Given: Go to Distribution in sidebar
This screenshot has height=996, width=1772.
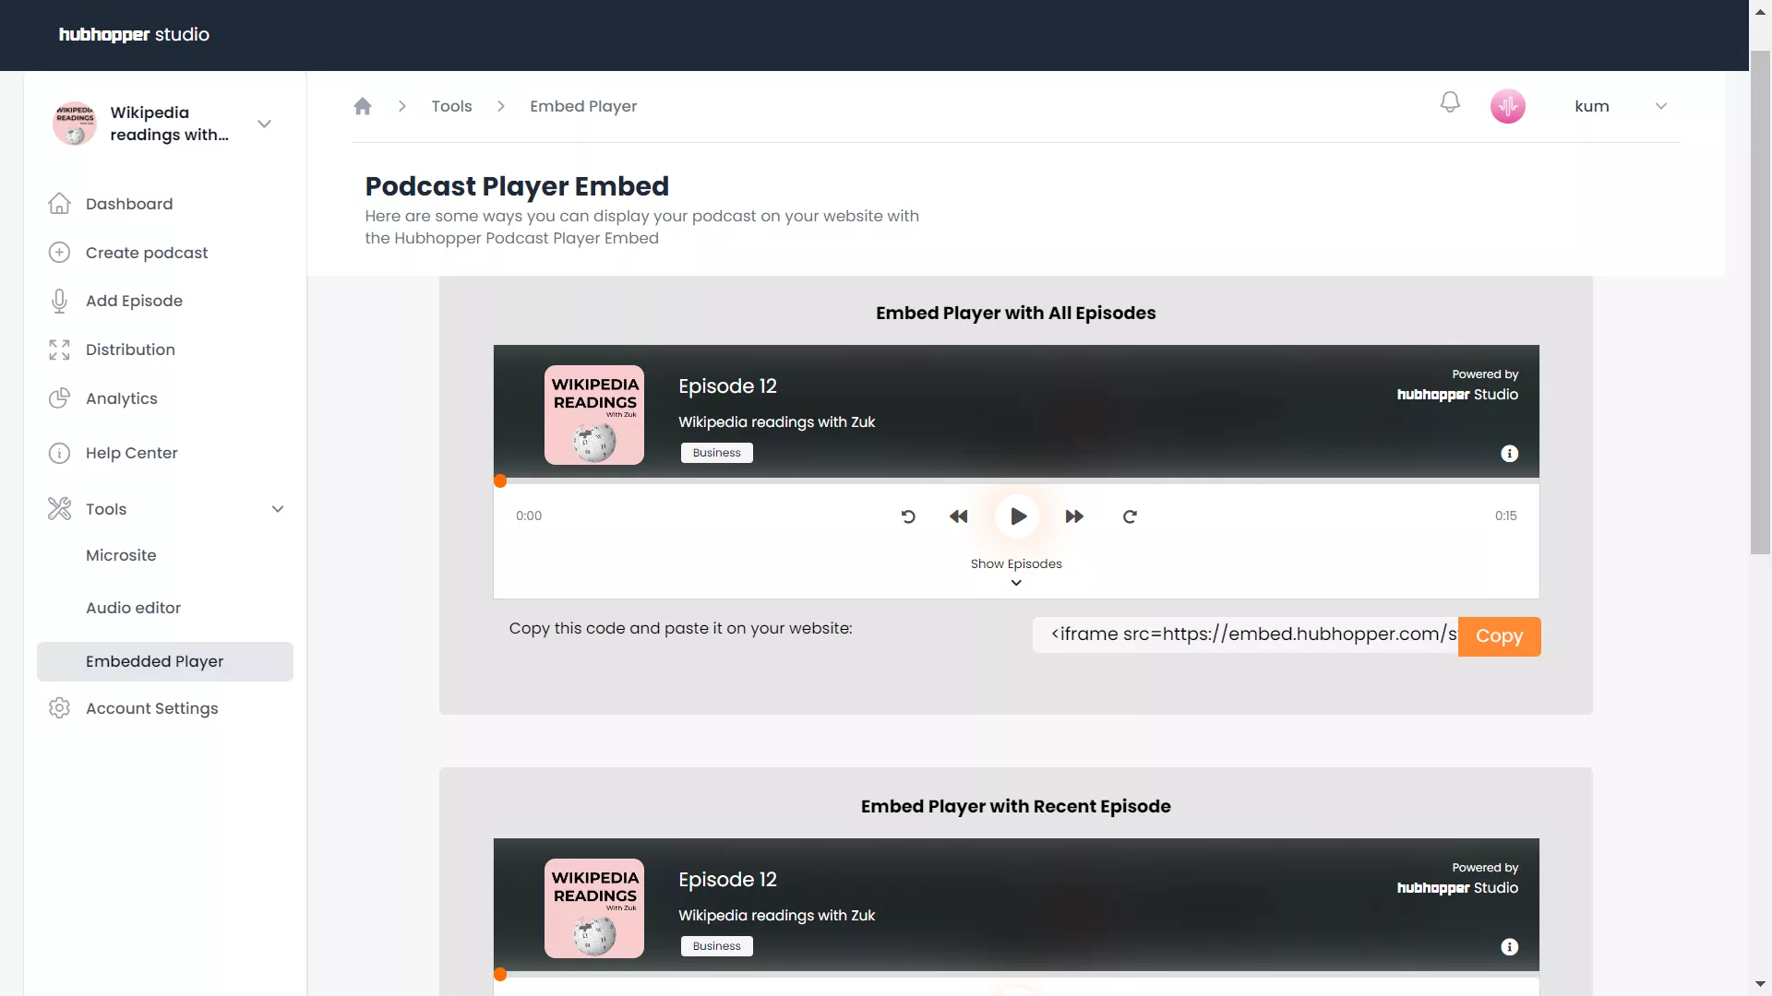Looking at the screenshot, I should (x=130, y=350).
